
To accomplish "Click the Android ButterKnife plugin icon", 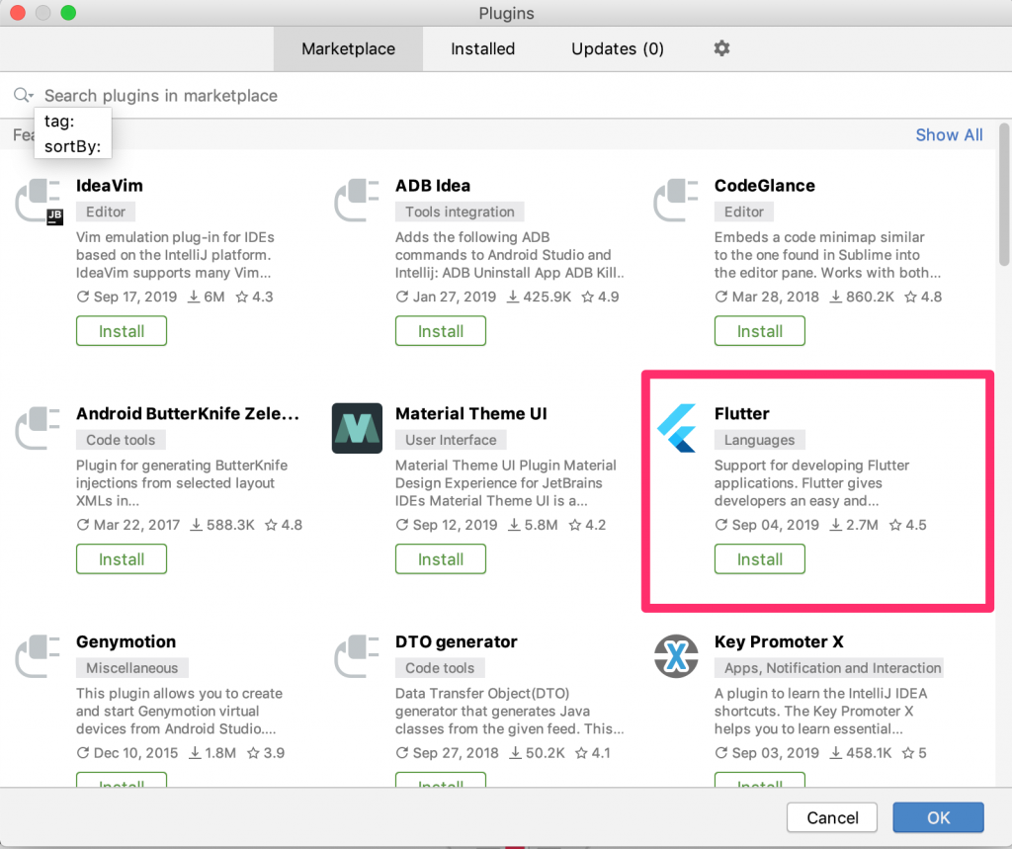I will [38, 428].
